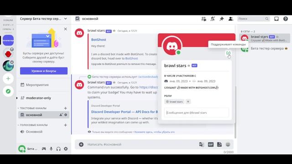Click the Уровни и бонусы button
This screenshot has height=164, width=292.
[x=44, y=71]
